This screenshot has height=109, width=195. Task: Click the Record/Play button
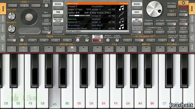[58, 24]
